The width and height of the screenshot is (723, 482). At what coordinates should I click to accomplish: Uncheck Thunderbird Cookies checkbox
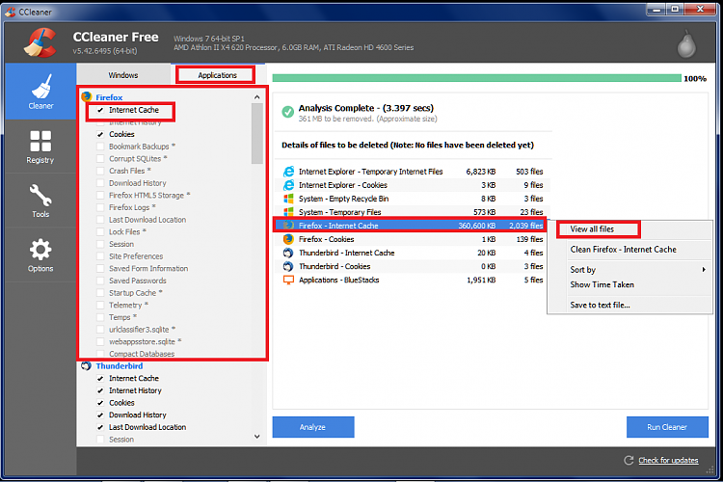tap(100, 403)
